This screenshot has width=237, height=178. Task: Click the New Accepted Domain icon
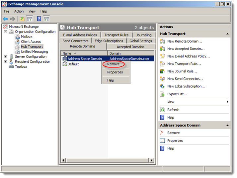(162, 49)
